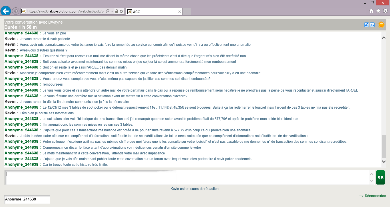Click the chat scrollbar up arrow

pos(384,38)
